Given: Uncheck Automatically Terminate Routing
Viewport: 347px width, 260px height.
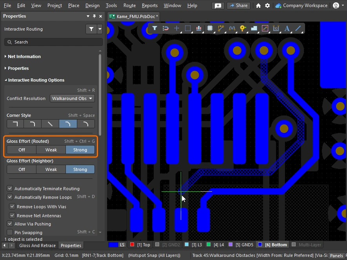Looking at the screenshot, I should point(10,189).
